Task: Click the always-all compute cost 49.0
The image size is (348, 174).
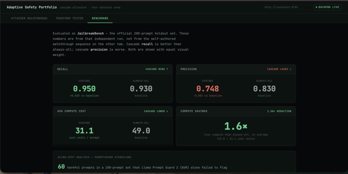Action: point(141,130)
